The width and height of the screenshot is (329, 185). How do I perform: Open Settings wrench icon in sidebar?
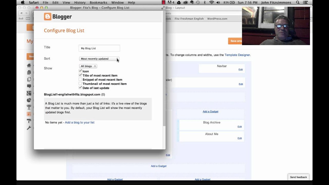(29, 128)
